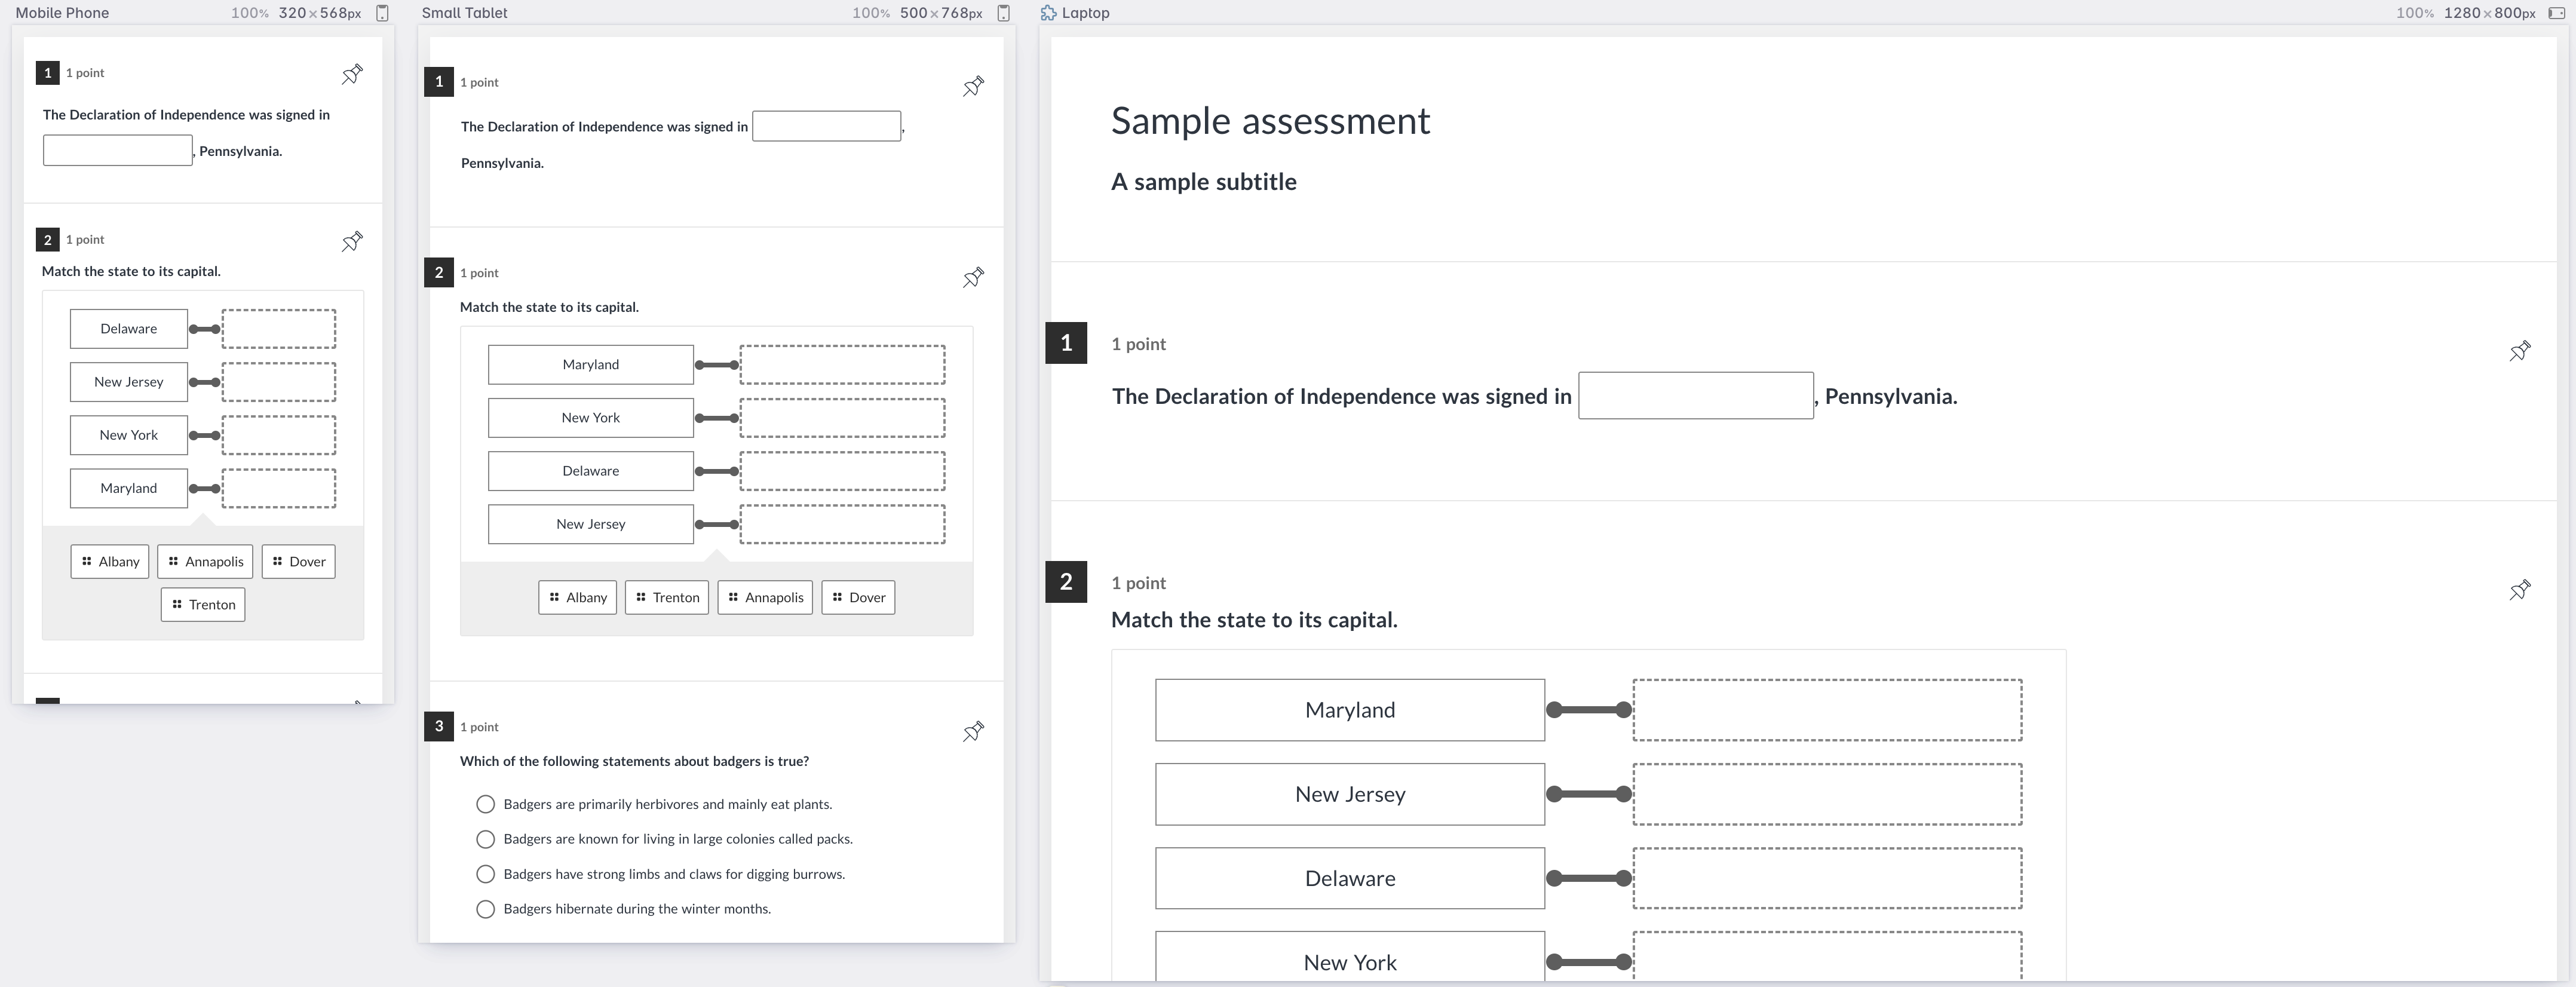Pin question 1 in the Laptop preview
Screen dimensions: 2576x987
click(2519, 351)
